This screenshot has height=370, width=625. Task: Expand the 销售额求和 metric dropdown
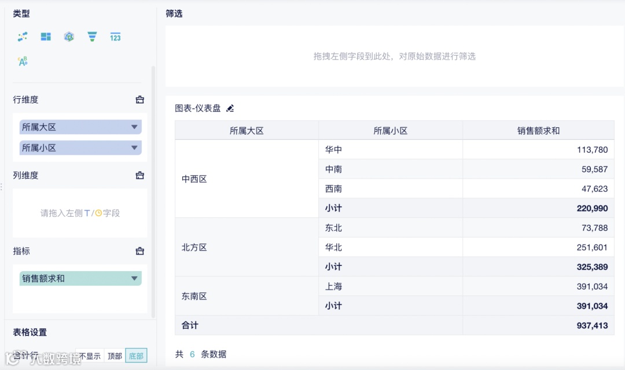pyautogui.click(x=134, y=278)
